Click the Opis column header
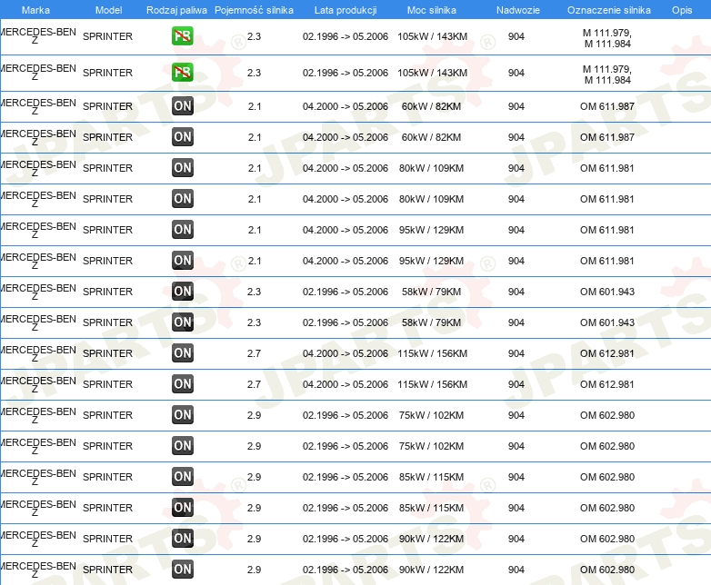The width and height of the screenshot is (711, 585). [x=681, y=10]
